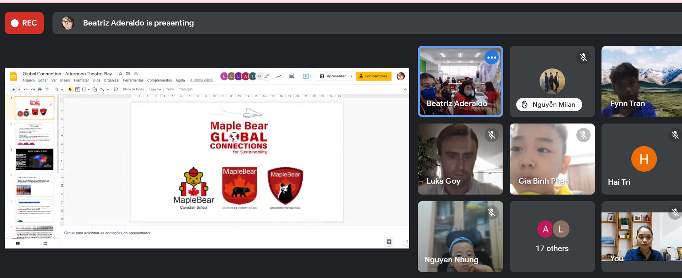The width and height of the screenshot is (682, 278).
Task: Click the +5 collaborators badge
Action: [259, 76]
